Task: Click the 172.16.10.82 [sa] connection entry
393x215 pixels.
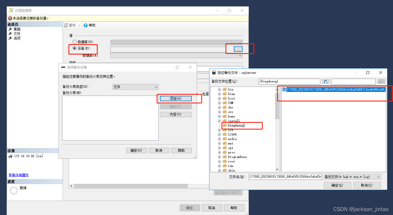Action: pos(28,156)
